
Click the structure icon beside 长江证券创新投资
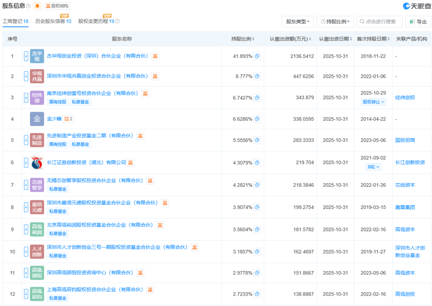pyautogui.click(x=130, y=163)
